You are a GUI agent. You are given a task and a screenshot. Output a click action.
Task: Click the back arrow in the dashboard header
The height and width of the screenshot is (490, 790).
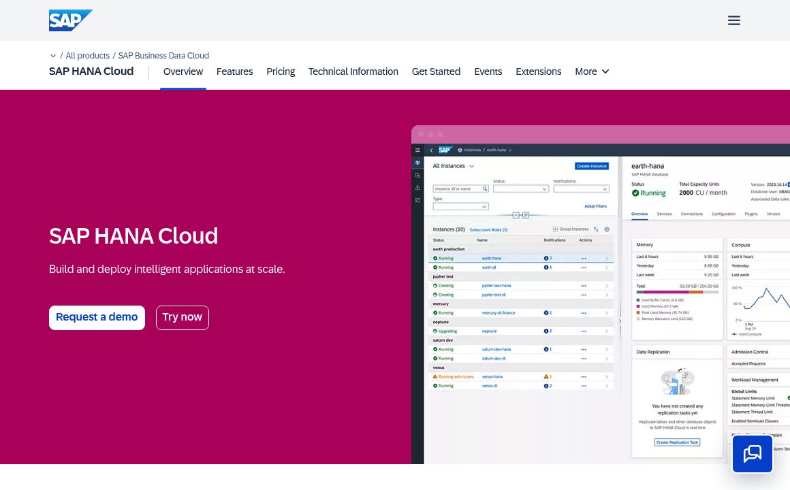click(431, 150)
